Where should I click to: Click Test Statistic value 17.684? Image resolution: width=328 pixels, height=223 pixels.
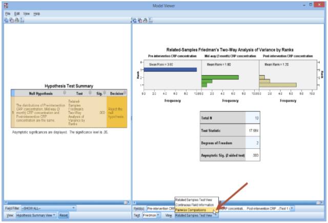tap(253, 130)
